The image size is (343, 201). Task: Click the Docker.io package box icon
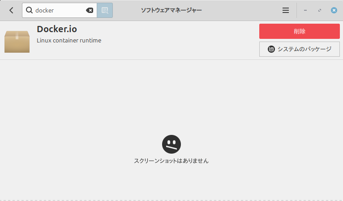(x=17, y=41)
